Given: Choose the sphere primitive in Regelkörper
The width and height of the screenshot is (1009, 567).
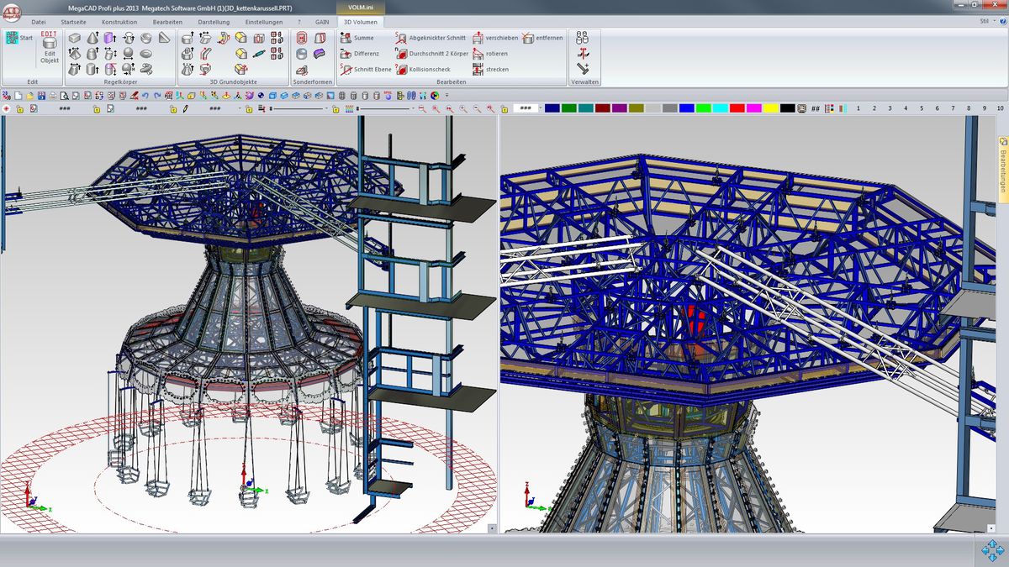Looking at the screenshot, I should [x=128, y=53].
